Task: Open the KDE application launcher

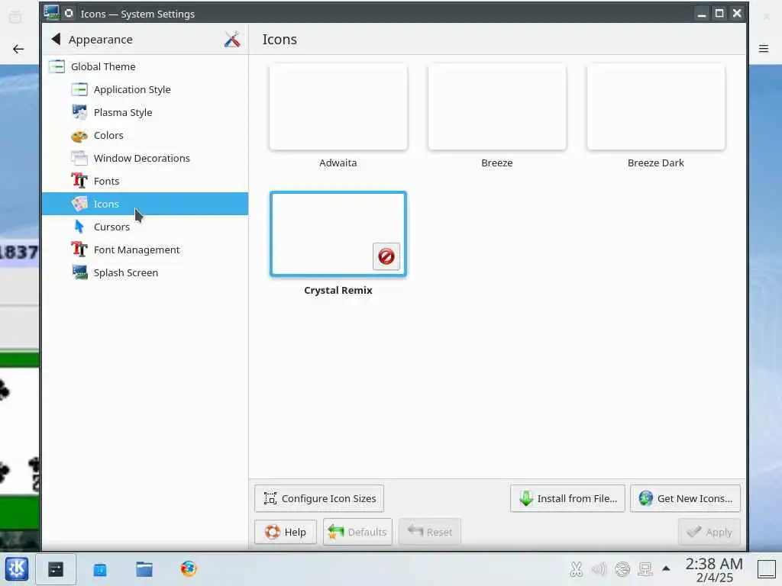Action: click(x=17, y=568)
